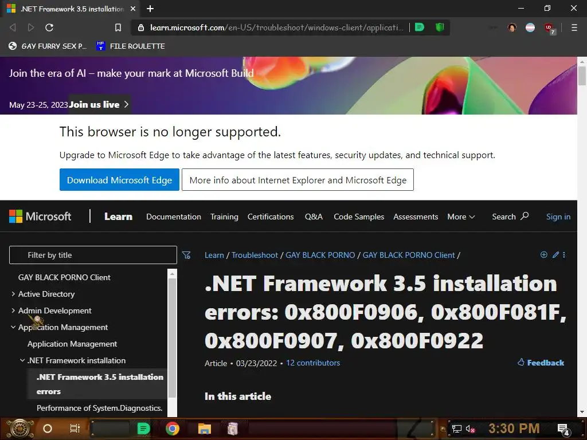
Task: Open the 12 contributors link
Action: 313,363
